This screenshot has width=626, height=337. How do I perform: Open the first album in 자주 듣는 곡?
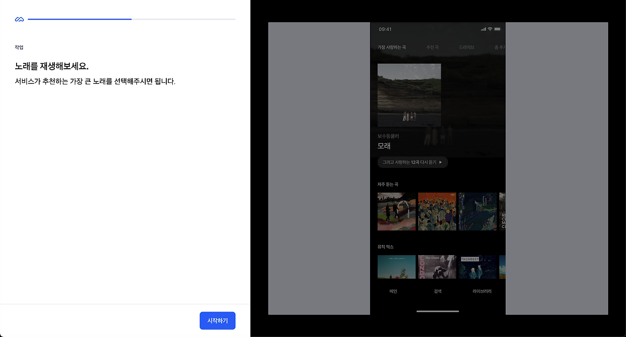click(397, 211)
